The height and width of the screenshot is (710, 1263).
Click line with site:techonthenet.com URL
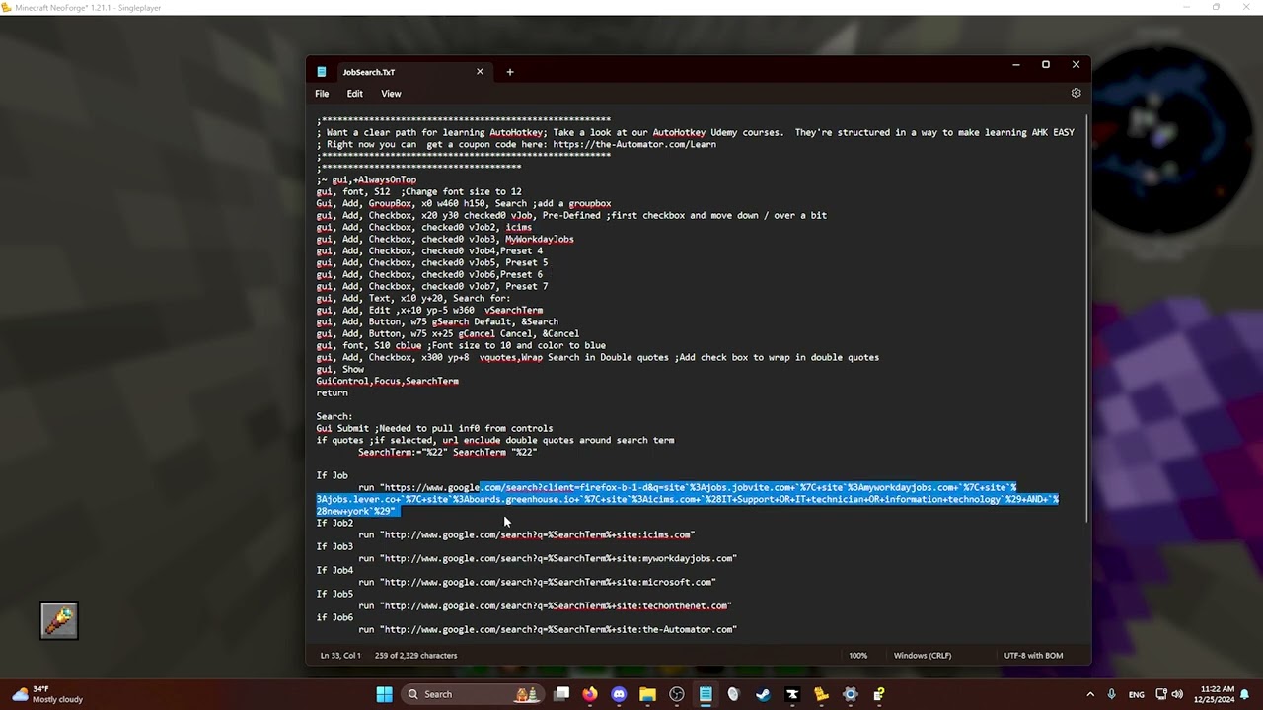(545, 605)
